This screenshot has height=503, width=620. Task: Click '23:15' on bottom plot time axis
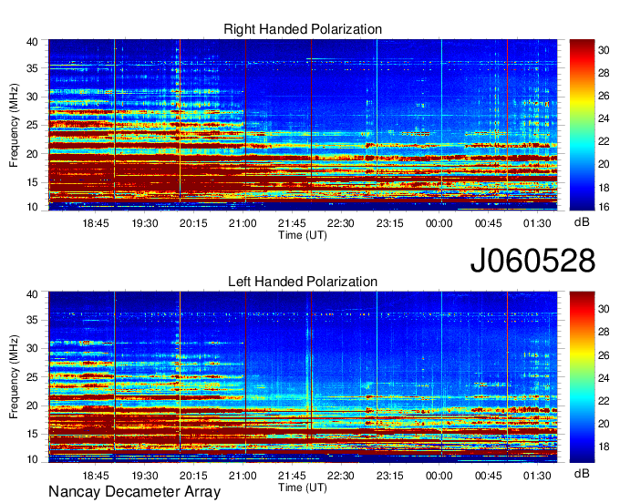pyautogui.click(x=390, y=476)
